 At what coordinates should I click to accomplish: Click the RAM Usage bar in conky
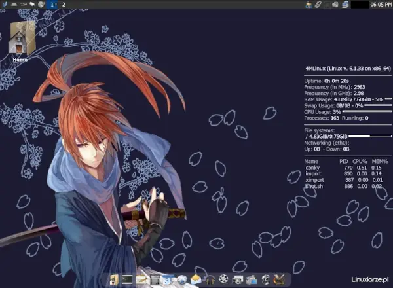point(388,99)
